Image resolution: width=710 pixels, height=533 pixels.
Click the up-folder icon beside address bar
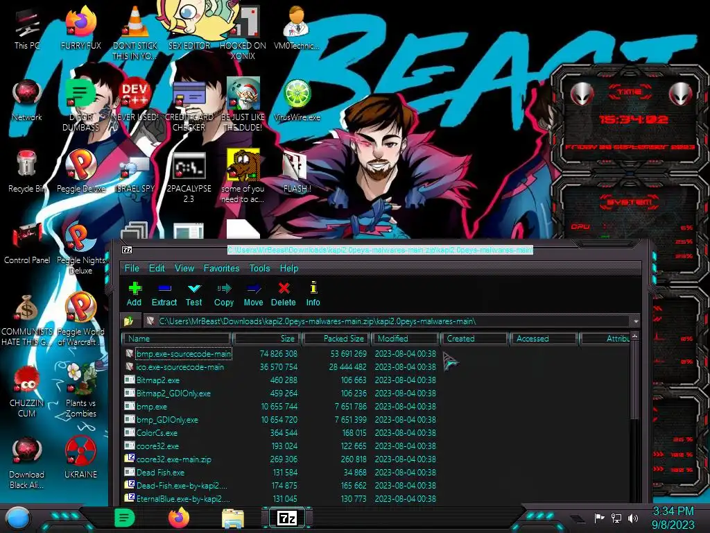click(x=129, y=321)
